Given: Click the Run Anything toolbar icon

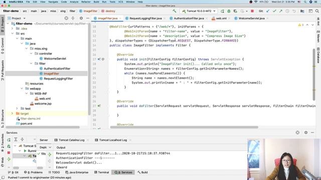Looking at the screenshot, I should coord(310,11).
